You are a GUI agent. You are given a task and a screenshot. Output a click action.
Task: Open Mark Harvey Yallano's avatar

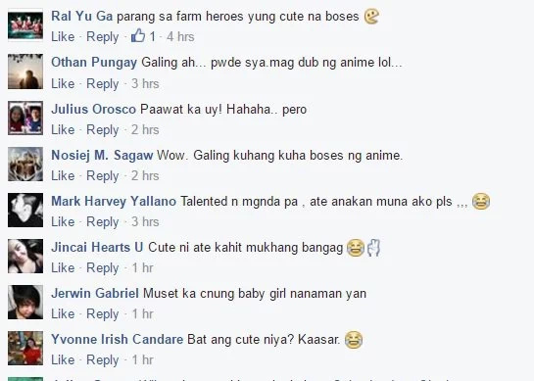coord(25,210)
